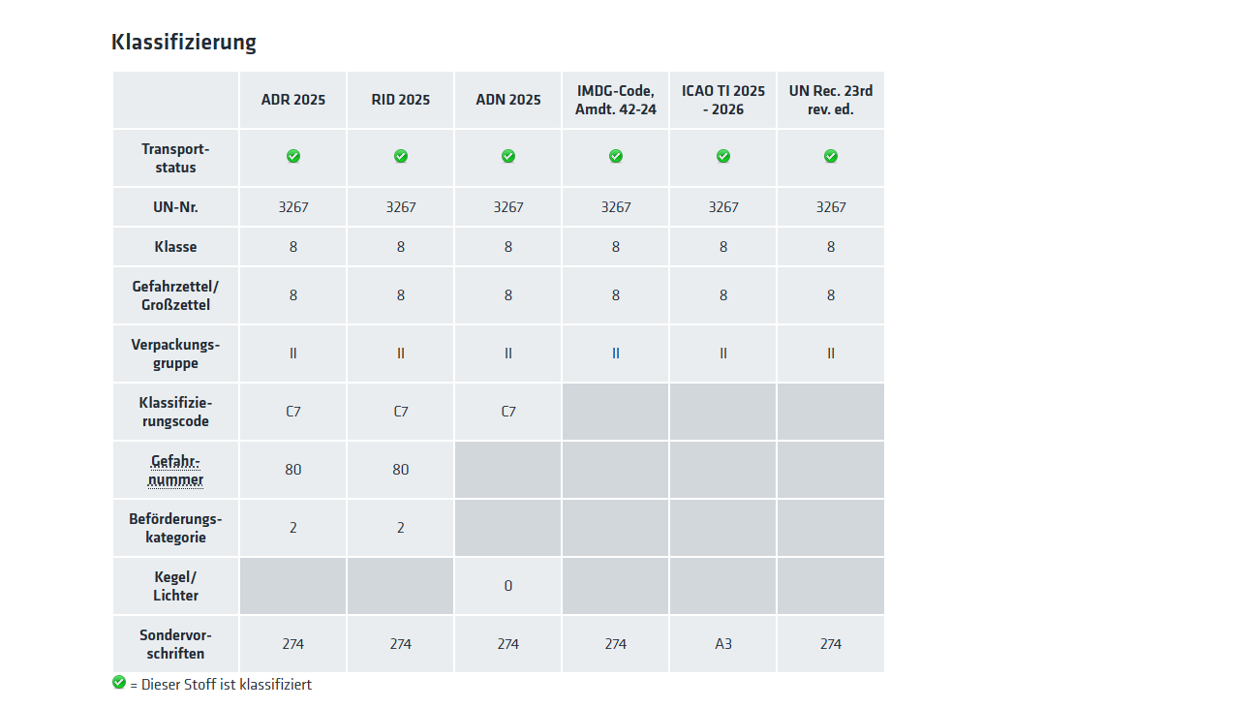Open ADN packing group II link
Screen dimensions: 1258x708
tap(508, 354)
